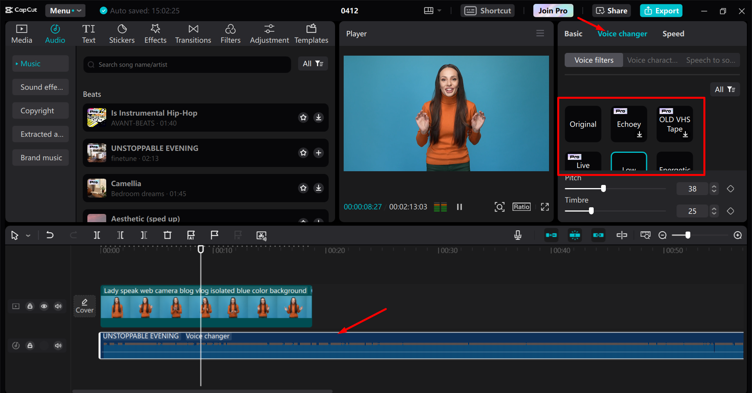
Task: Expand the Music category
Action: (40, 63)
